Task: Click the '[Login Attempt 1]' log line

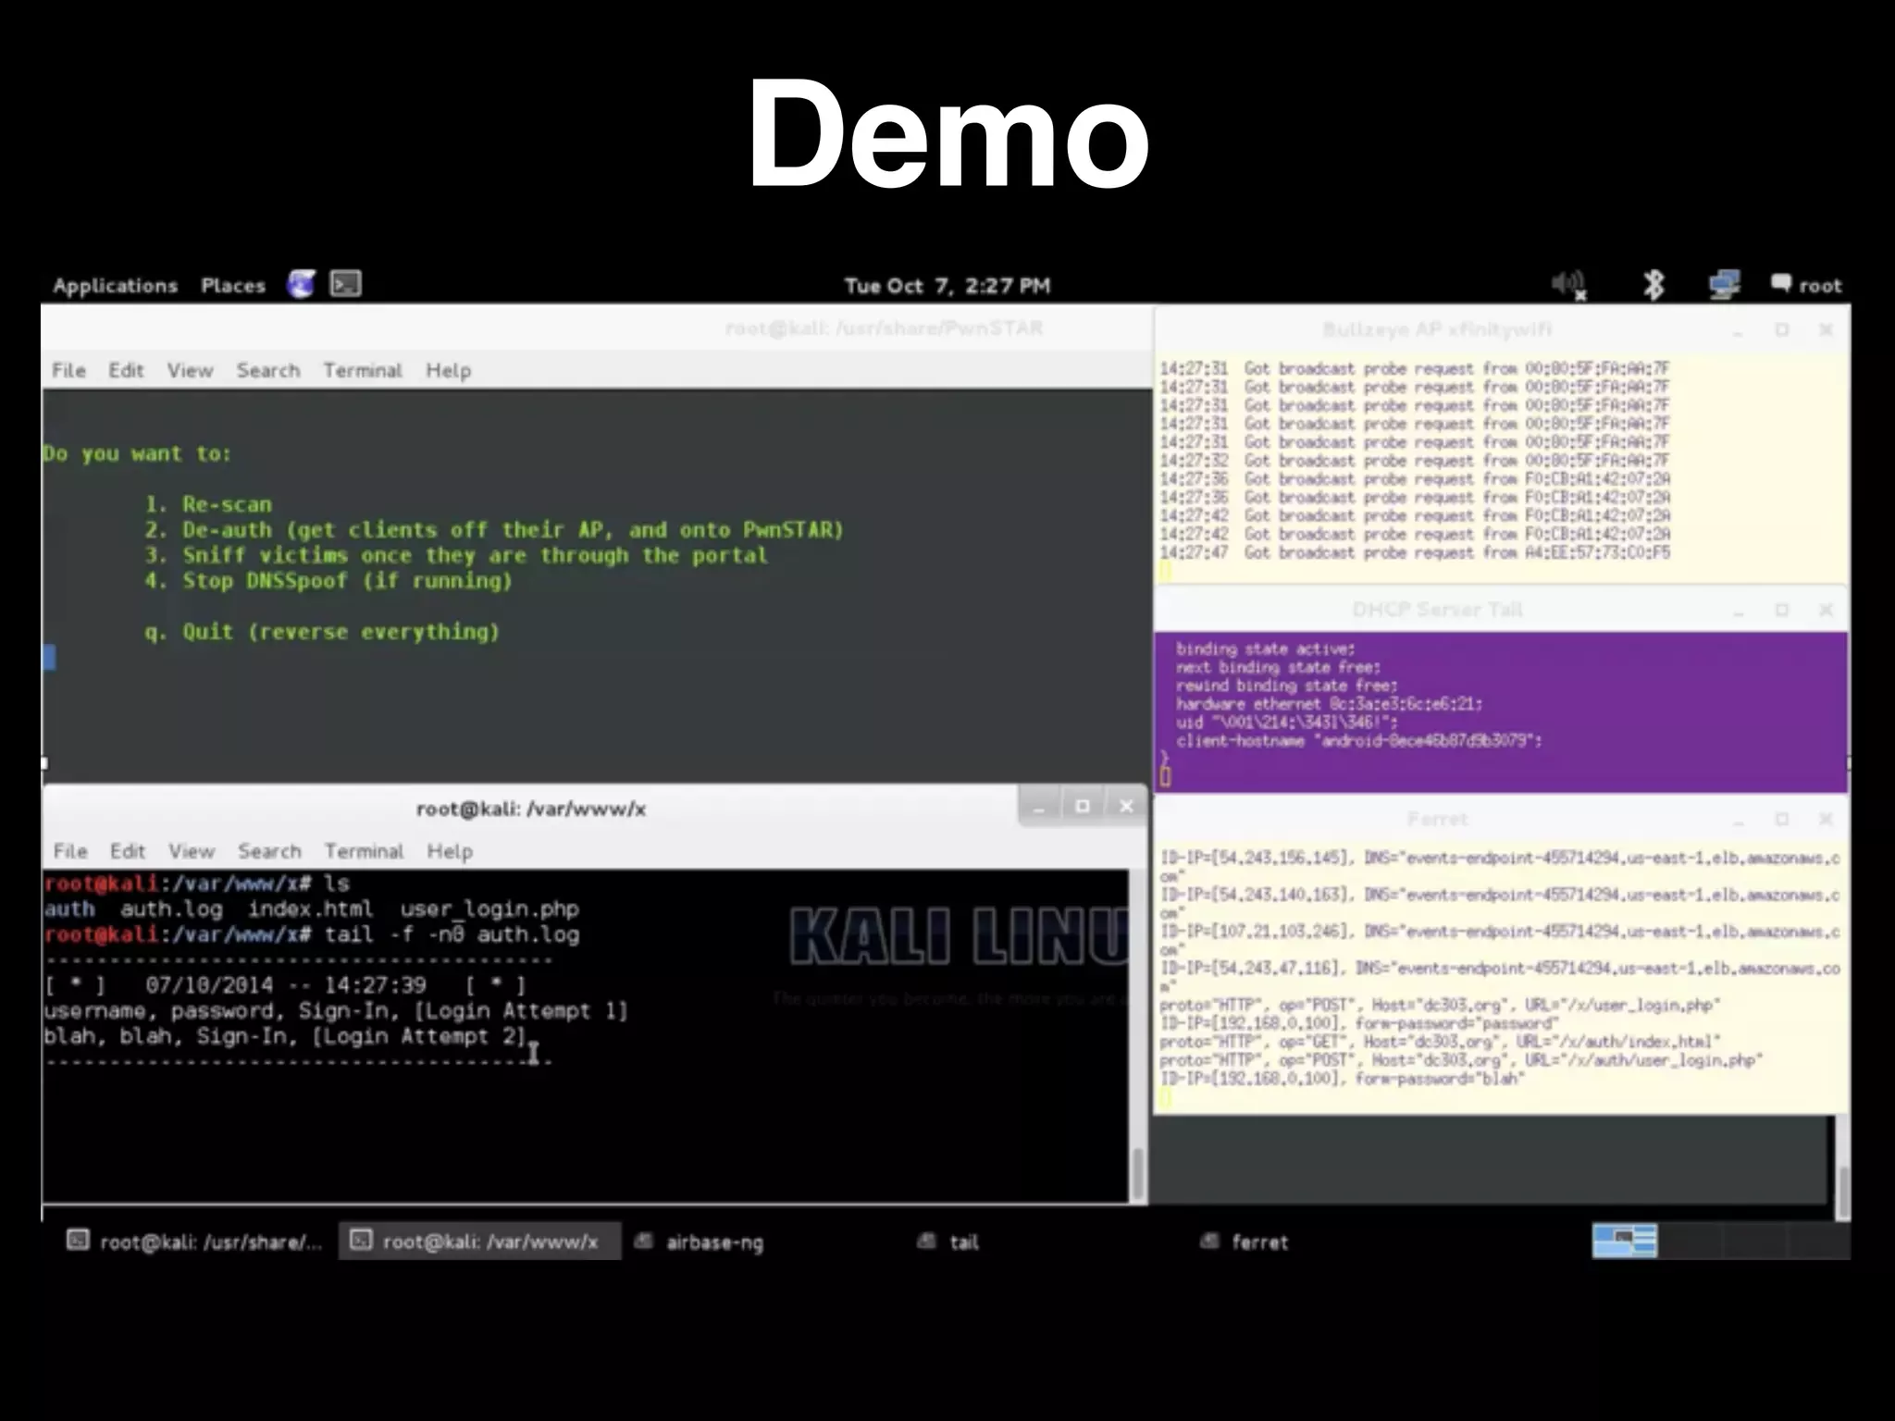Action: [336, 1010]
